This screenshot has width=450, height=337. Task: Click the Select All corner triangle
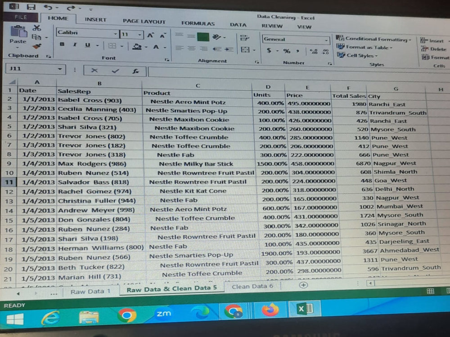[x=12, y=82]
